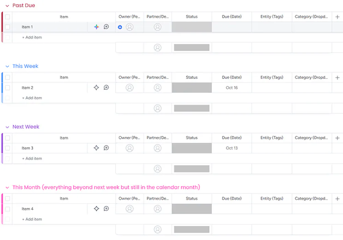
Task: Click the gray Status cell for Item 3
Action: point(191,148)
